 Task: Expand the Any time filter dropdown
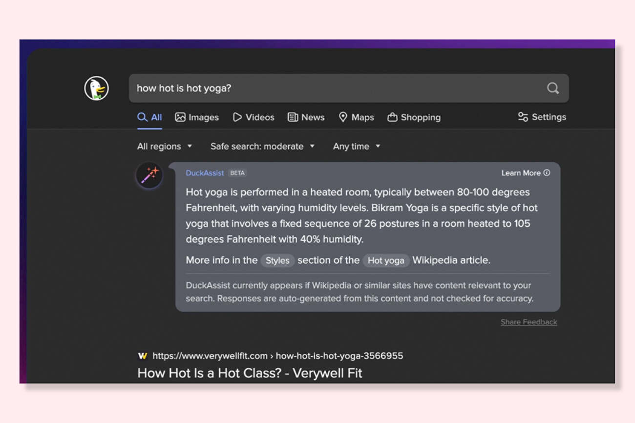[x=357, y=146]
